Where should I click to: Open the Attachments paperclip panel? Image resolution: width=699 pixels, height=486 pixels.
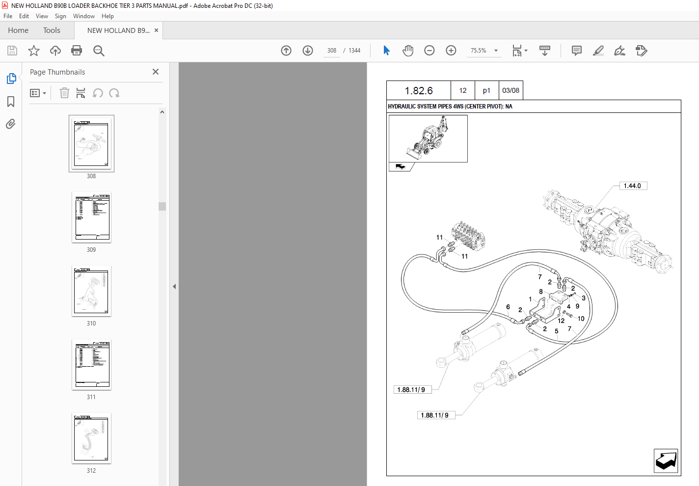[x=11, y=124]
